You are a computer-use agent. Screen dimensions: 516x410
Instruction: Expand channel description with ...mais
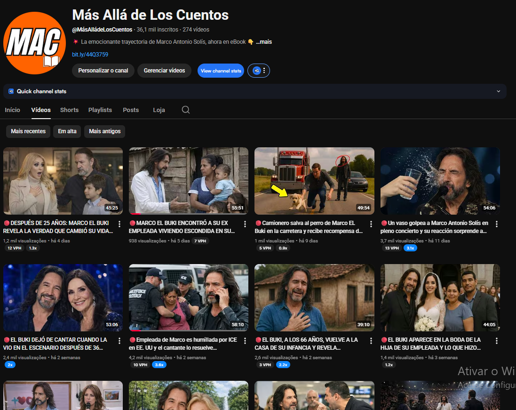pos(264,42)
